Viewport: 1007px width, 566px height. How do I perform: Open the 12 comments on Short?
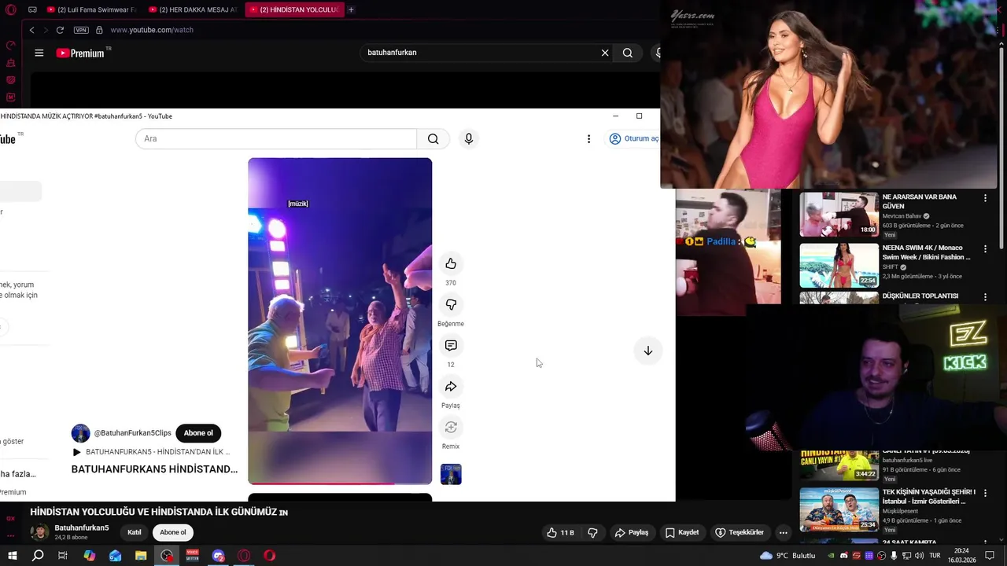(451, 345)
